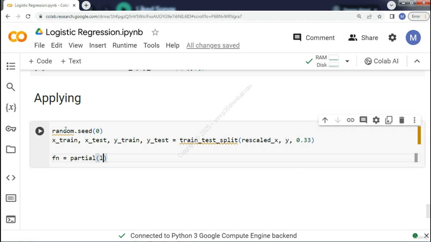Click the browser address bar URL
Viewport: 431px width, 242px height.
[144, 16]
